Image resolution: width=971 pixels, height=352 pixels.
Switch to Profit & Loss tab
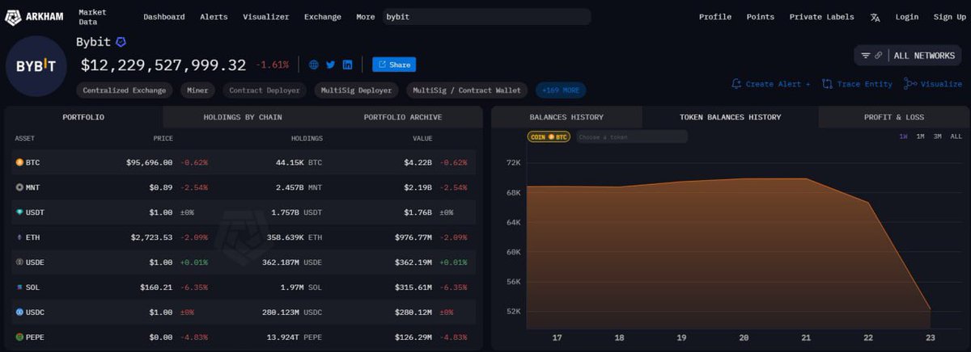[x=894, y=117]
